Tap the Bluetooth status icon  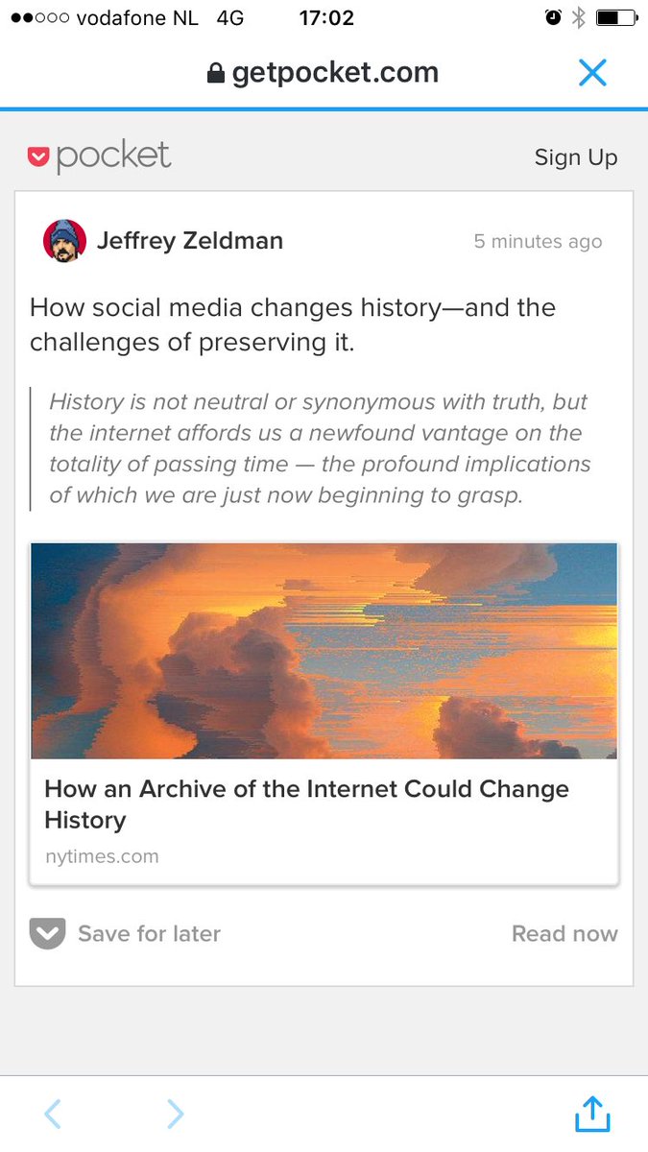click(578, 17)
